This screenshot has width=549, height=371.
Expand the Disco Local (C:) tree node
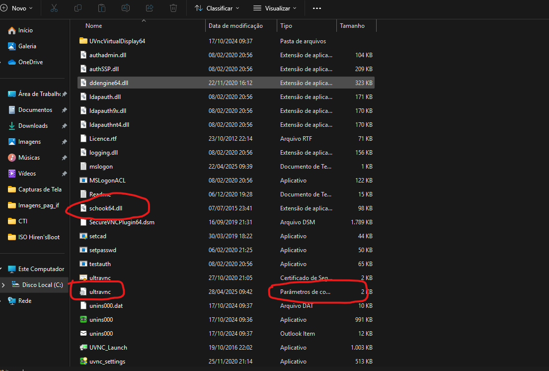(3, 285)
